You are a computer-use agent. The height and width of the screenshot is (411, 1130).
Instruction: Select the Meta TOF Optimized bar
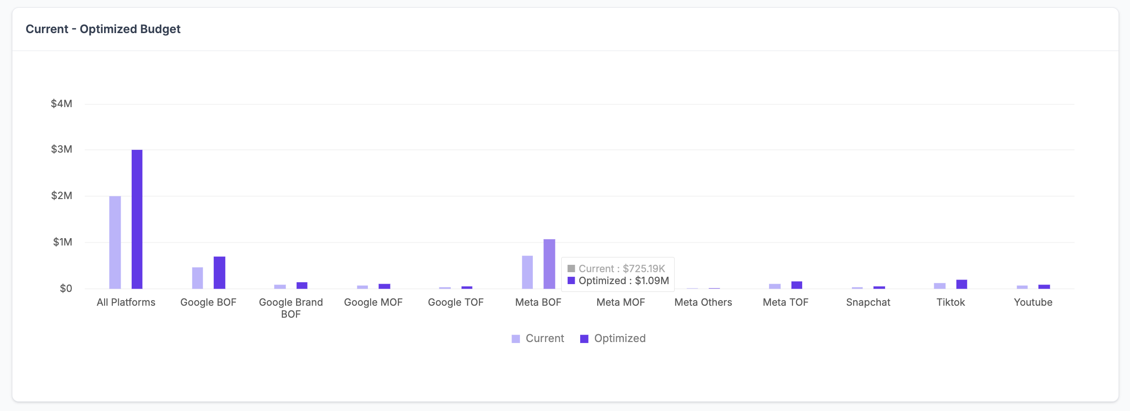(x=797, y=285)
